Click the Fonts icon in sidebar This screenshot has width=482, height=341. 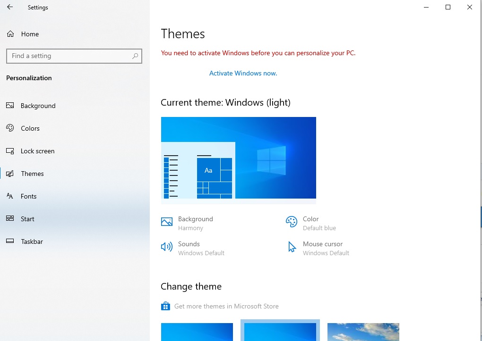tap(10, 196)
